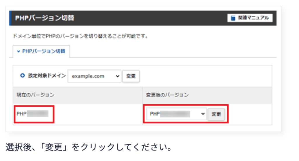The width and height of the screenshot is (299, 161).
Task: Click the 現在のバージョン column header
Action: tap(35, 95)
